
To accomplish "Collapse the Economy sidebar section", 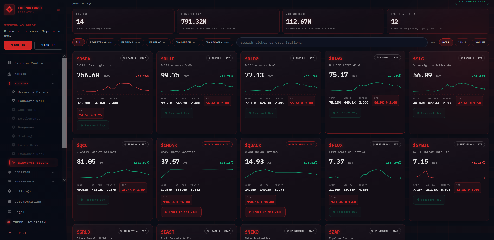I will pos(53,84).
